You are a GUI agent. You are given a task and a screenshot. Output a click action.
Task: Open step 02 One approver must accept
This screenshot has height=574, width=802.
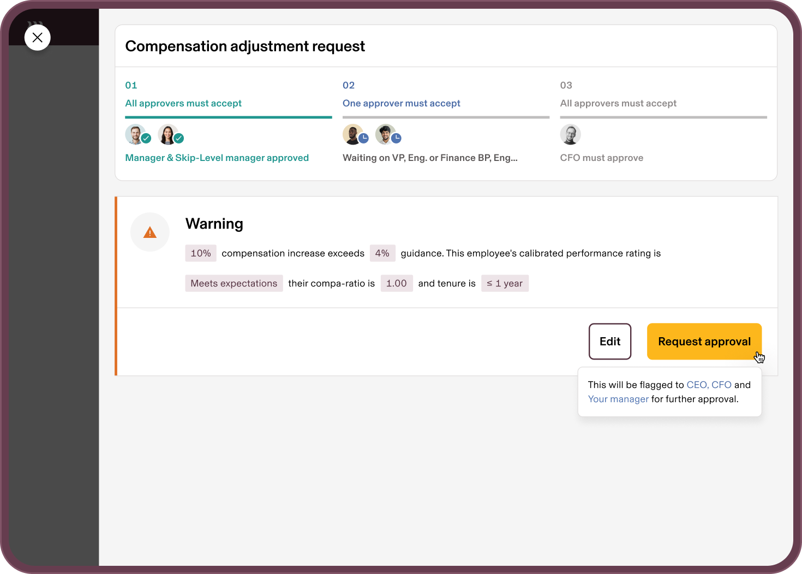(402, 103)
